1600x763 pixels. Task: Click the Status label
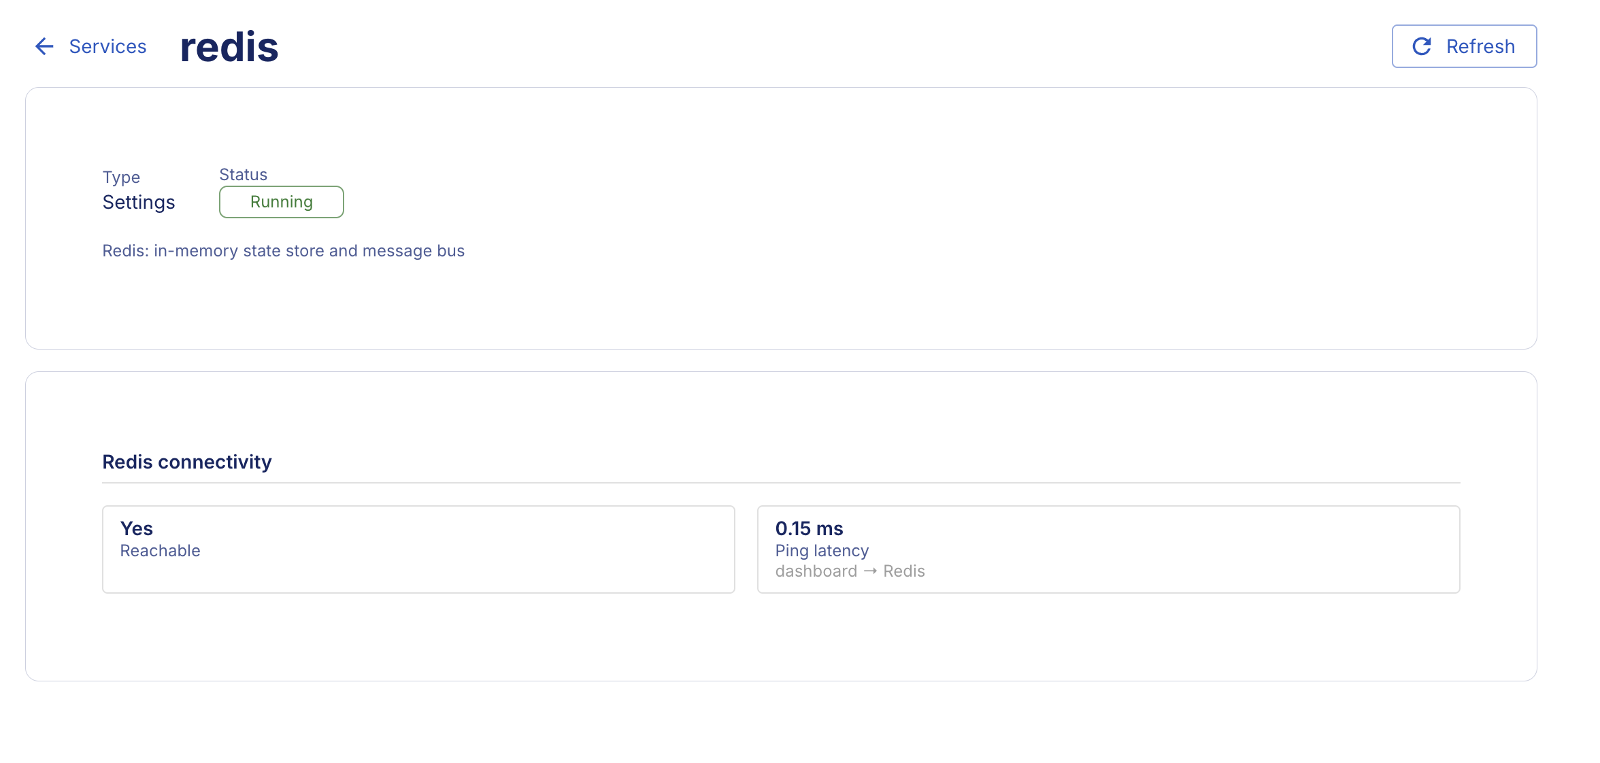click(x=244, y=175)
